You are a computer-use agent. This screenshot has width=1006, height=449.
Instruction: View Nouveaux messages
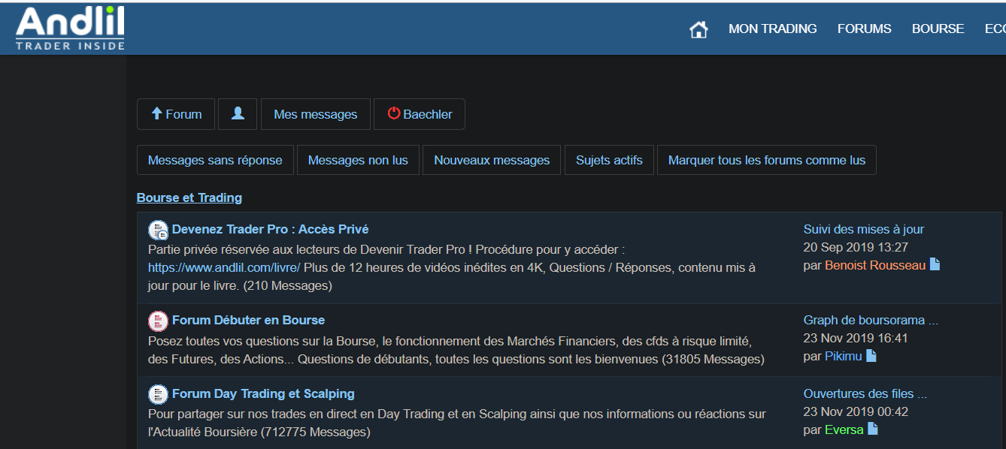[x=492, y=160]
